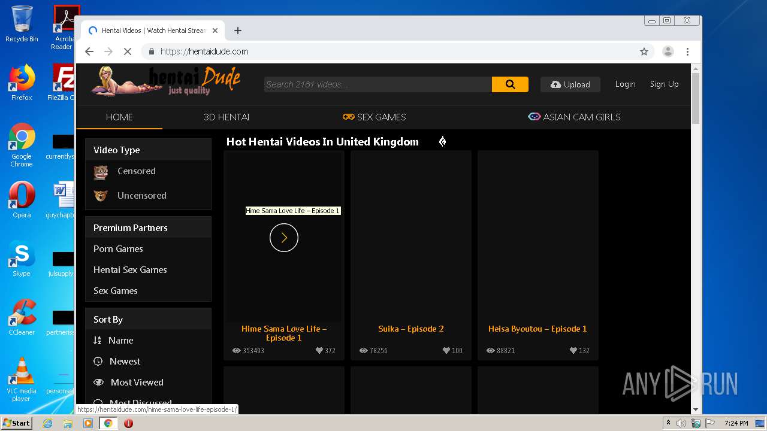Switch to the HOME navigation tab
The width and height of the screenshot is (767, 431).
click(x=119, y=117)
